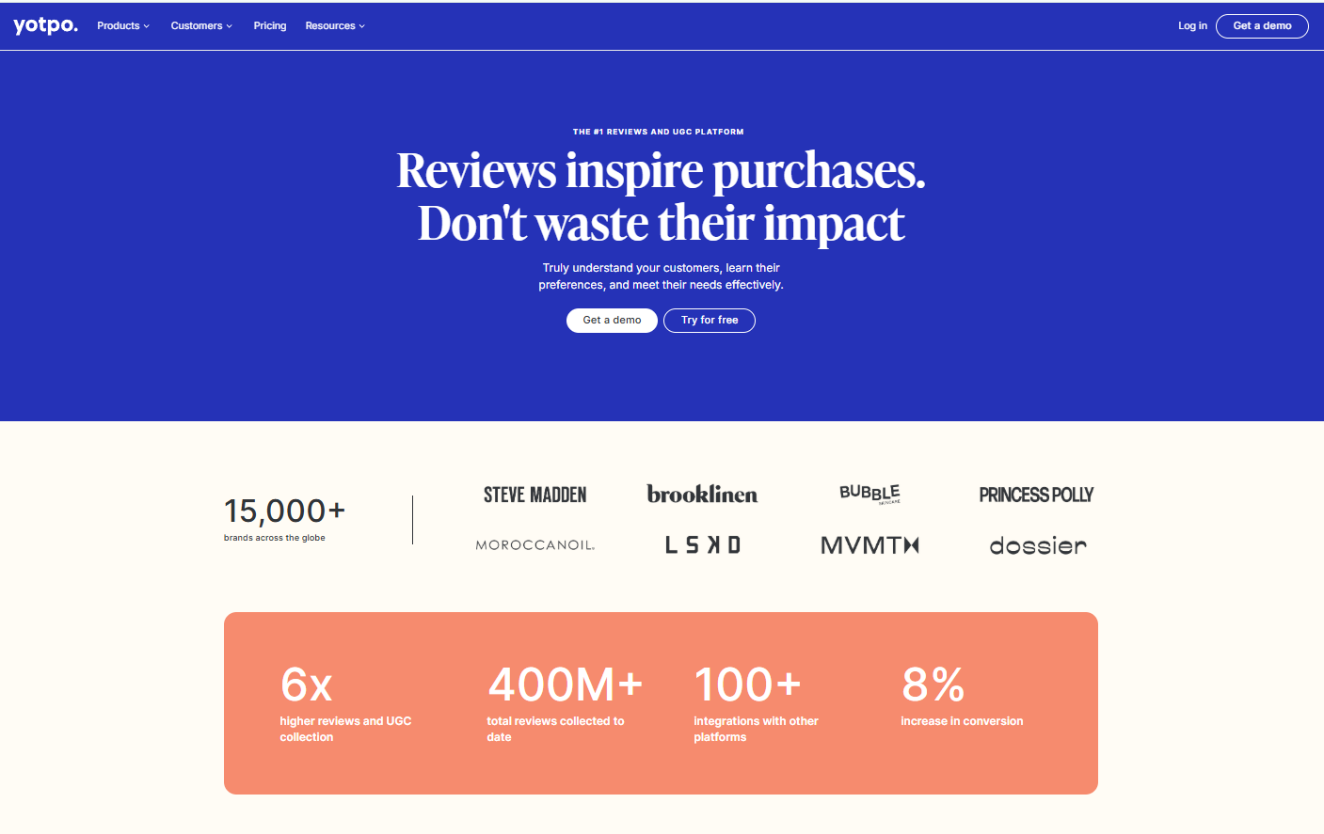This screenshot has width=1324, height=834.
Task: Click the 15,000+ brands statistic
Action: pos(284,512)
